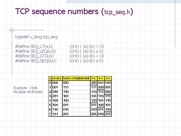
Task: Click the 1-x column cell '101' in row 4
Action: (101, 100)
